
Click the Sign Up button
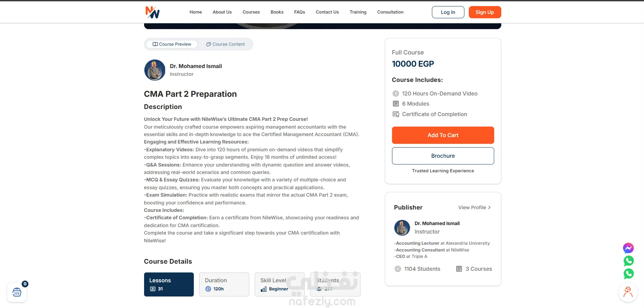[485, 12]
